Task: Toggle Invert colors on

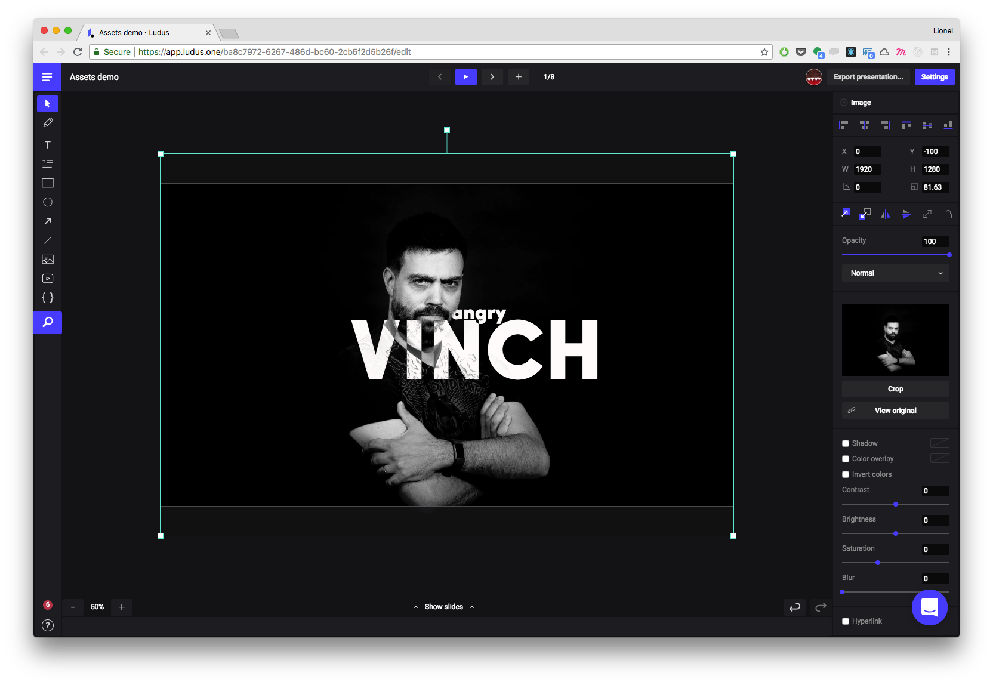Action: pyautogui.click(x=846, y=474)
